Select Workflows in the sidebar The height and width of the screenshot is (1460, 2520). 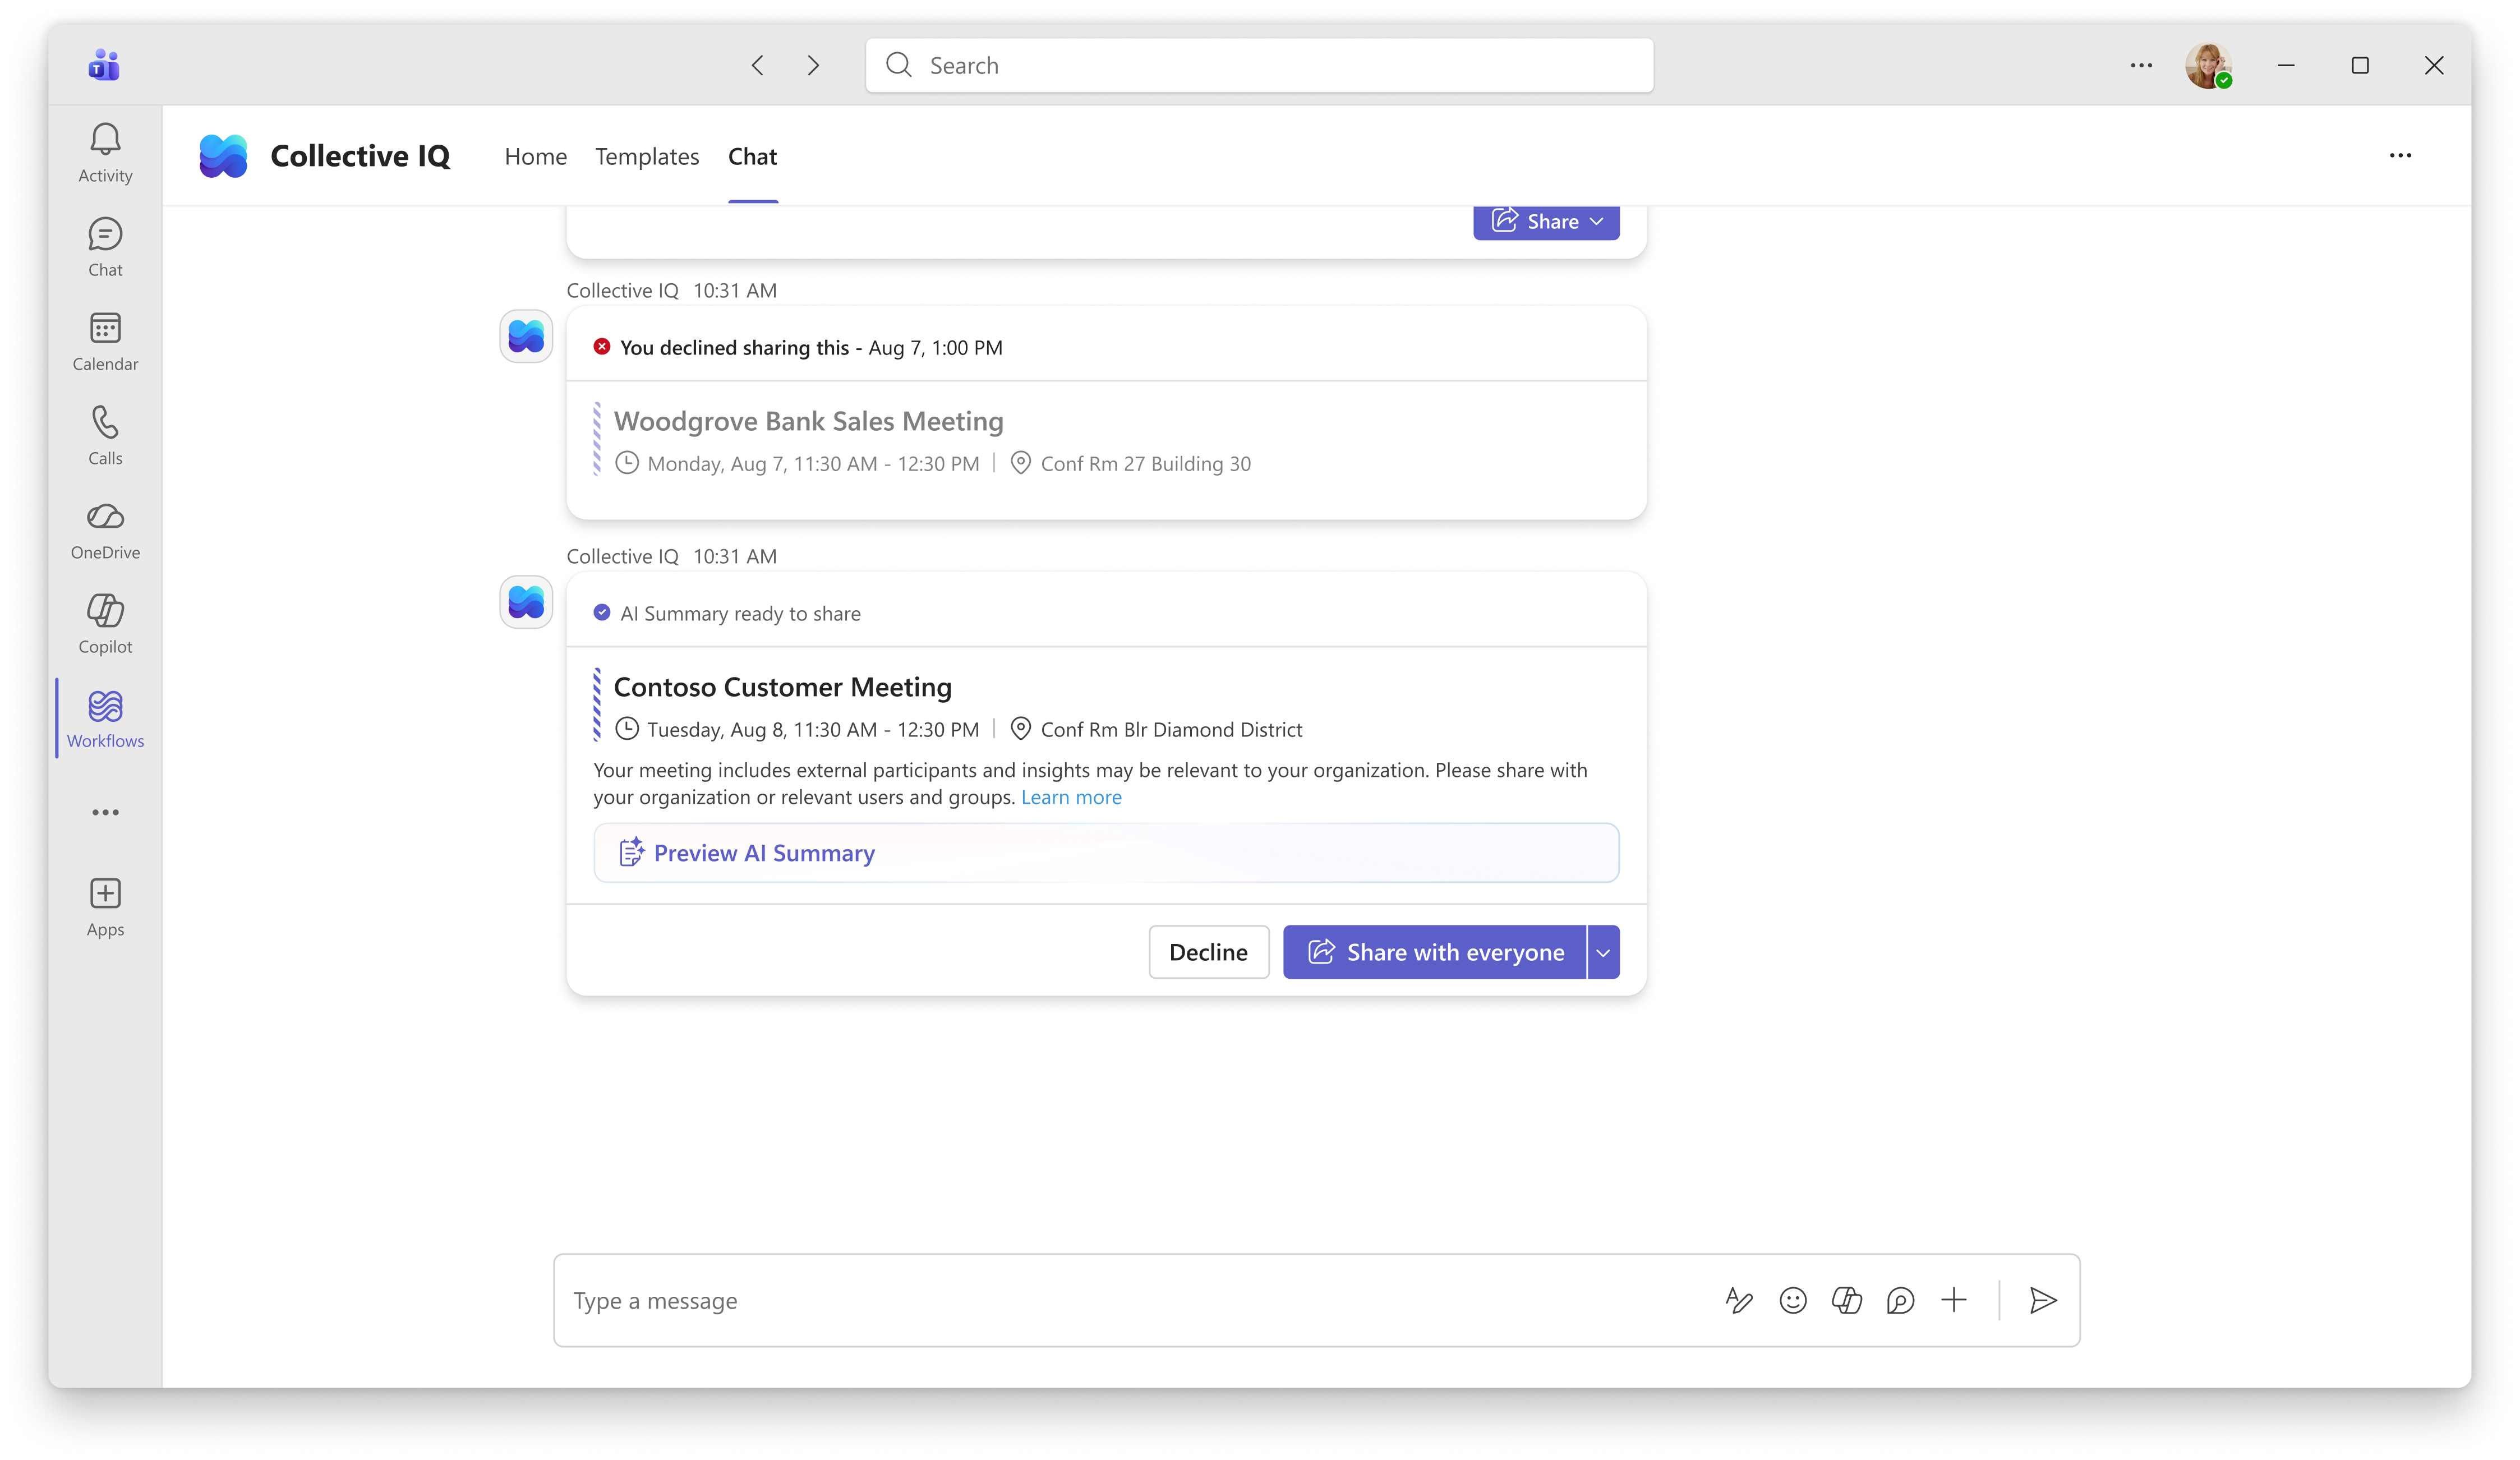click(105, 719)
